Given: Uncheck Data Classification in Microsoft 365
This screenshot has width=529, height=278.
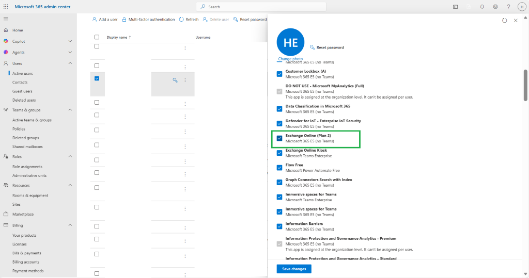Looking at the screenshot, I should click(x=279, y=109).
